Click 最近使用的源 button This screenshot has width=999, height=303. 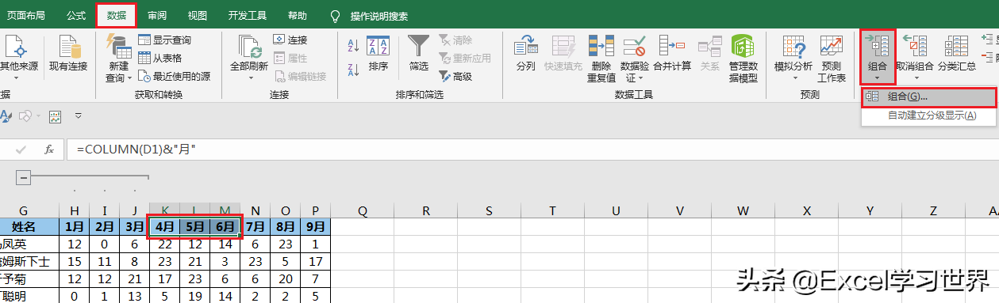pyautogui.click(x=175, y=76)
